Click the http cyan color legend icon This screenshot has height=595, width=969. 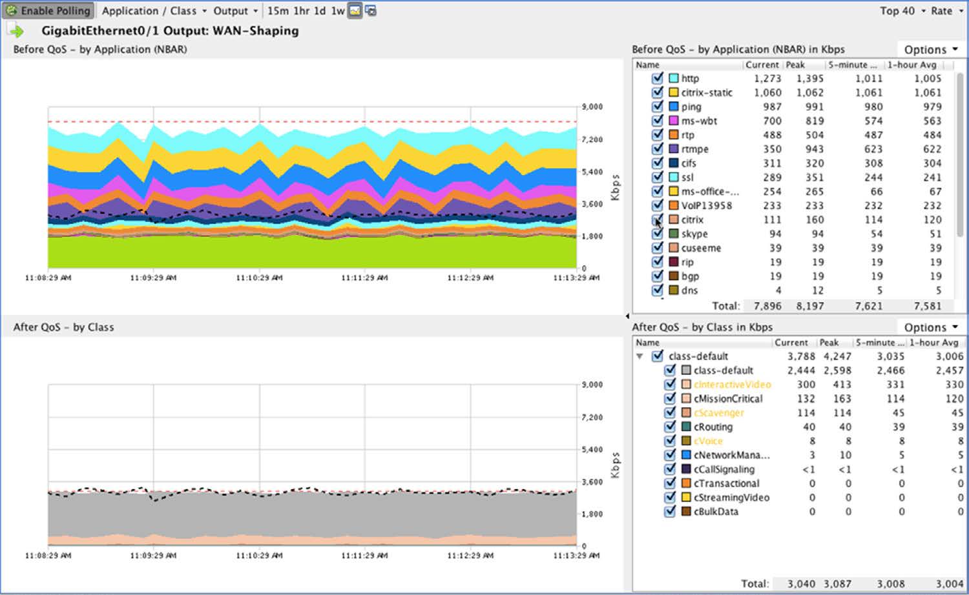click(x=674, y=79)
